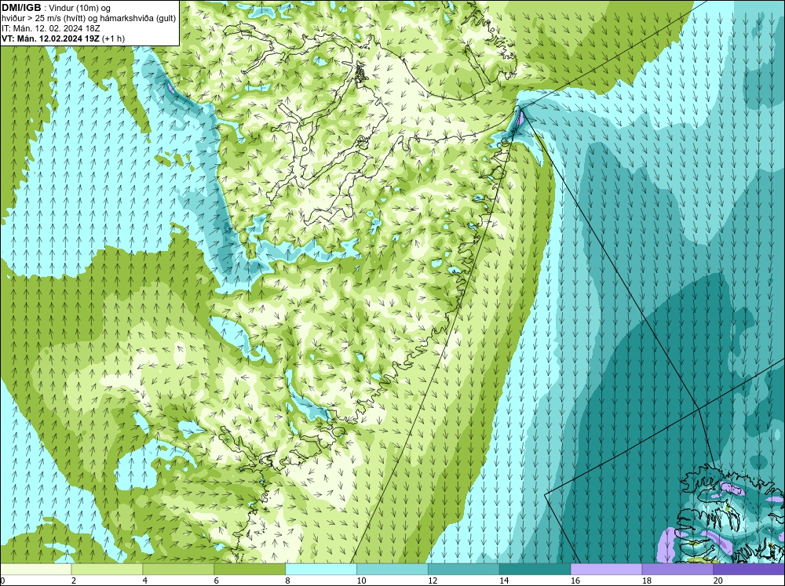Click the 16–18 m/s light purple legend swatch
This screenshot has width=785, height=586.
[x=606, y=569]
